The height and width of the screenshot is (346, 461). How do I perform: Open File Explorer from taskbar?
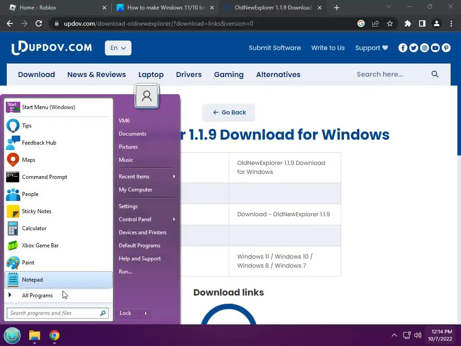click(34, 335)
